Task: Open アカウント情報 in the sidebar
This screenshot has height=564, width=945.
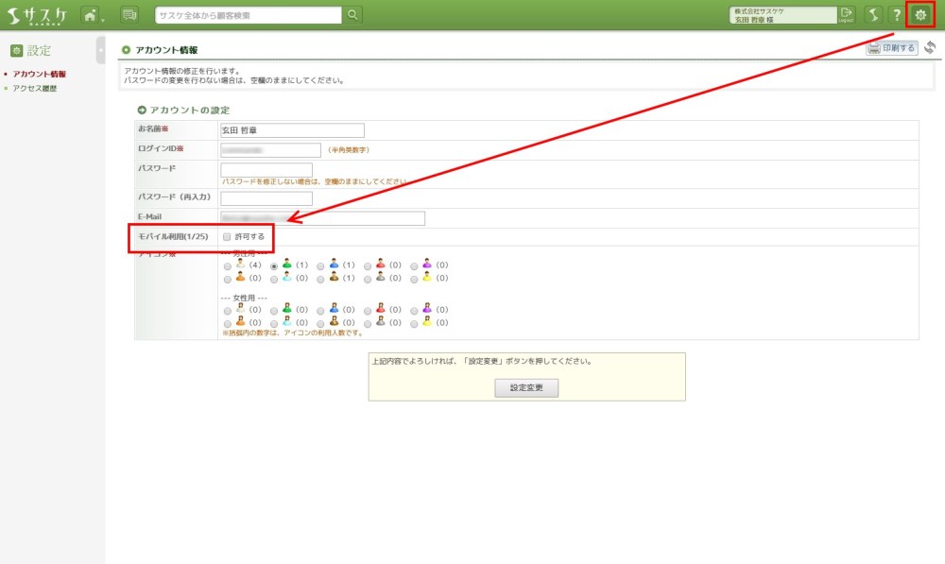Action: [x=39, y=74]
